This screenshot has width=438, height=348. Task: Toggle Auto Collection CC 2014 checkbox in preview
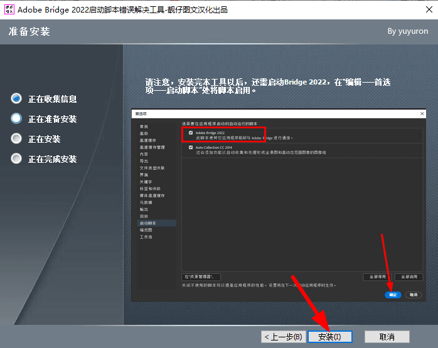pos(191,147)
